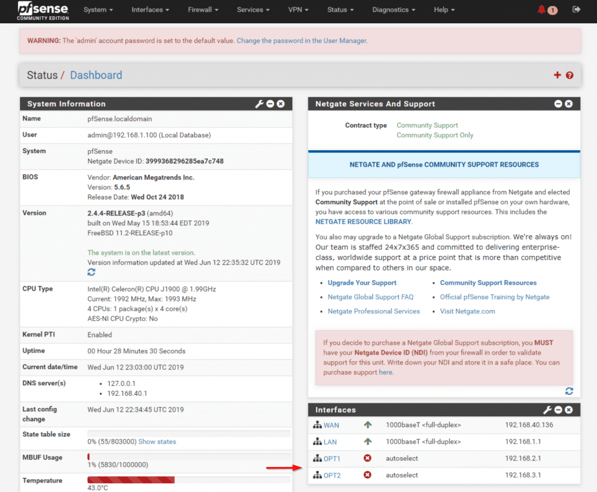Open the VPN menu

(298, 10)
